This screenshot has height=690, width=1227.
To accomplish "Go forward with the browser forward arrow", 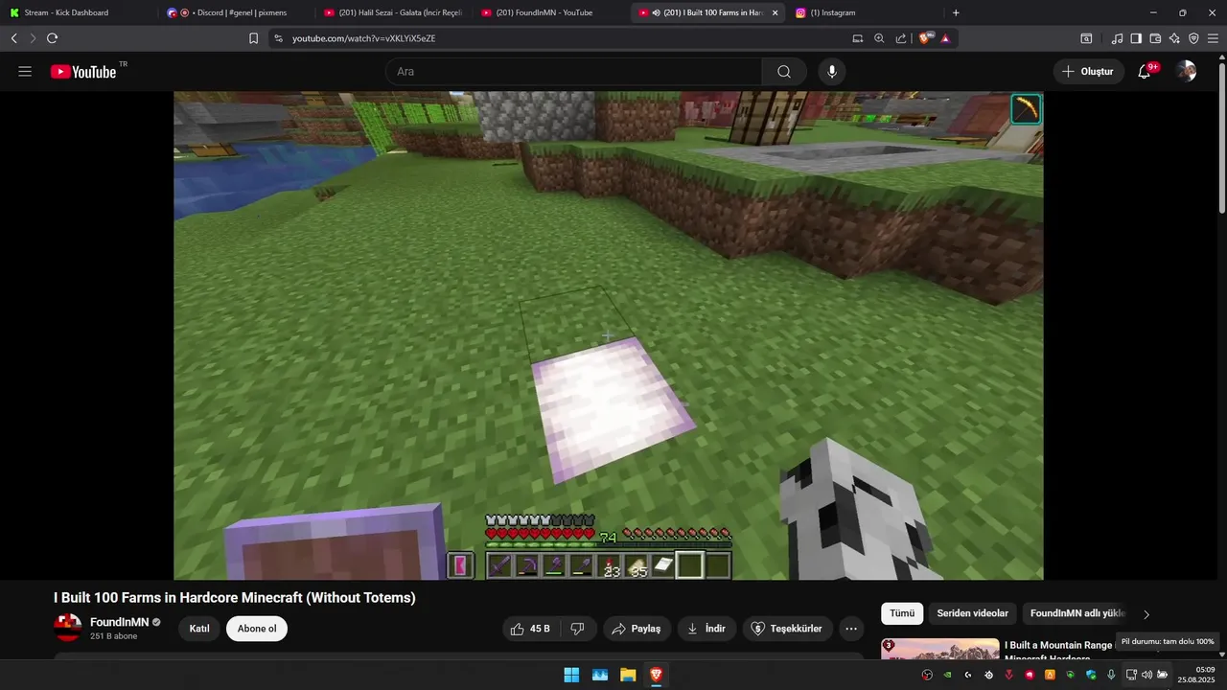I will coord(33,38).
